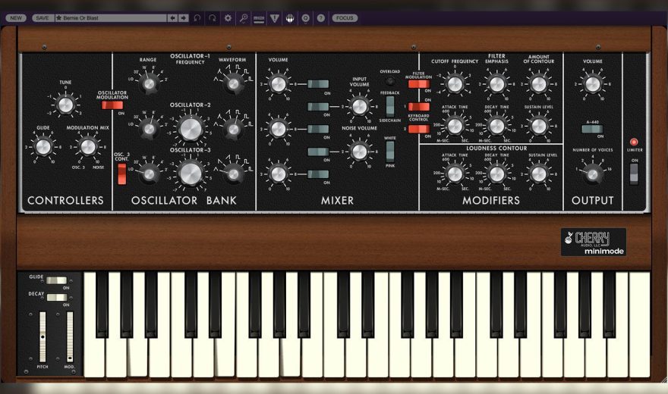
Task: Click the Oscillator-2 frequency knob
Action: [191, 128]
